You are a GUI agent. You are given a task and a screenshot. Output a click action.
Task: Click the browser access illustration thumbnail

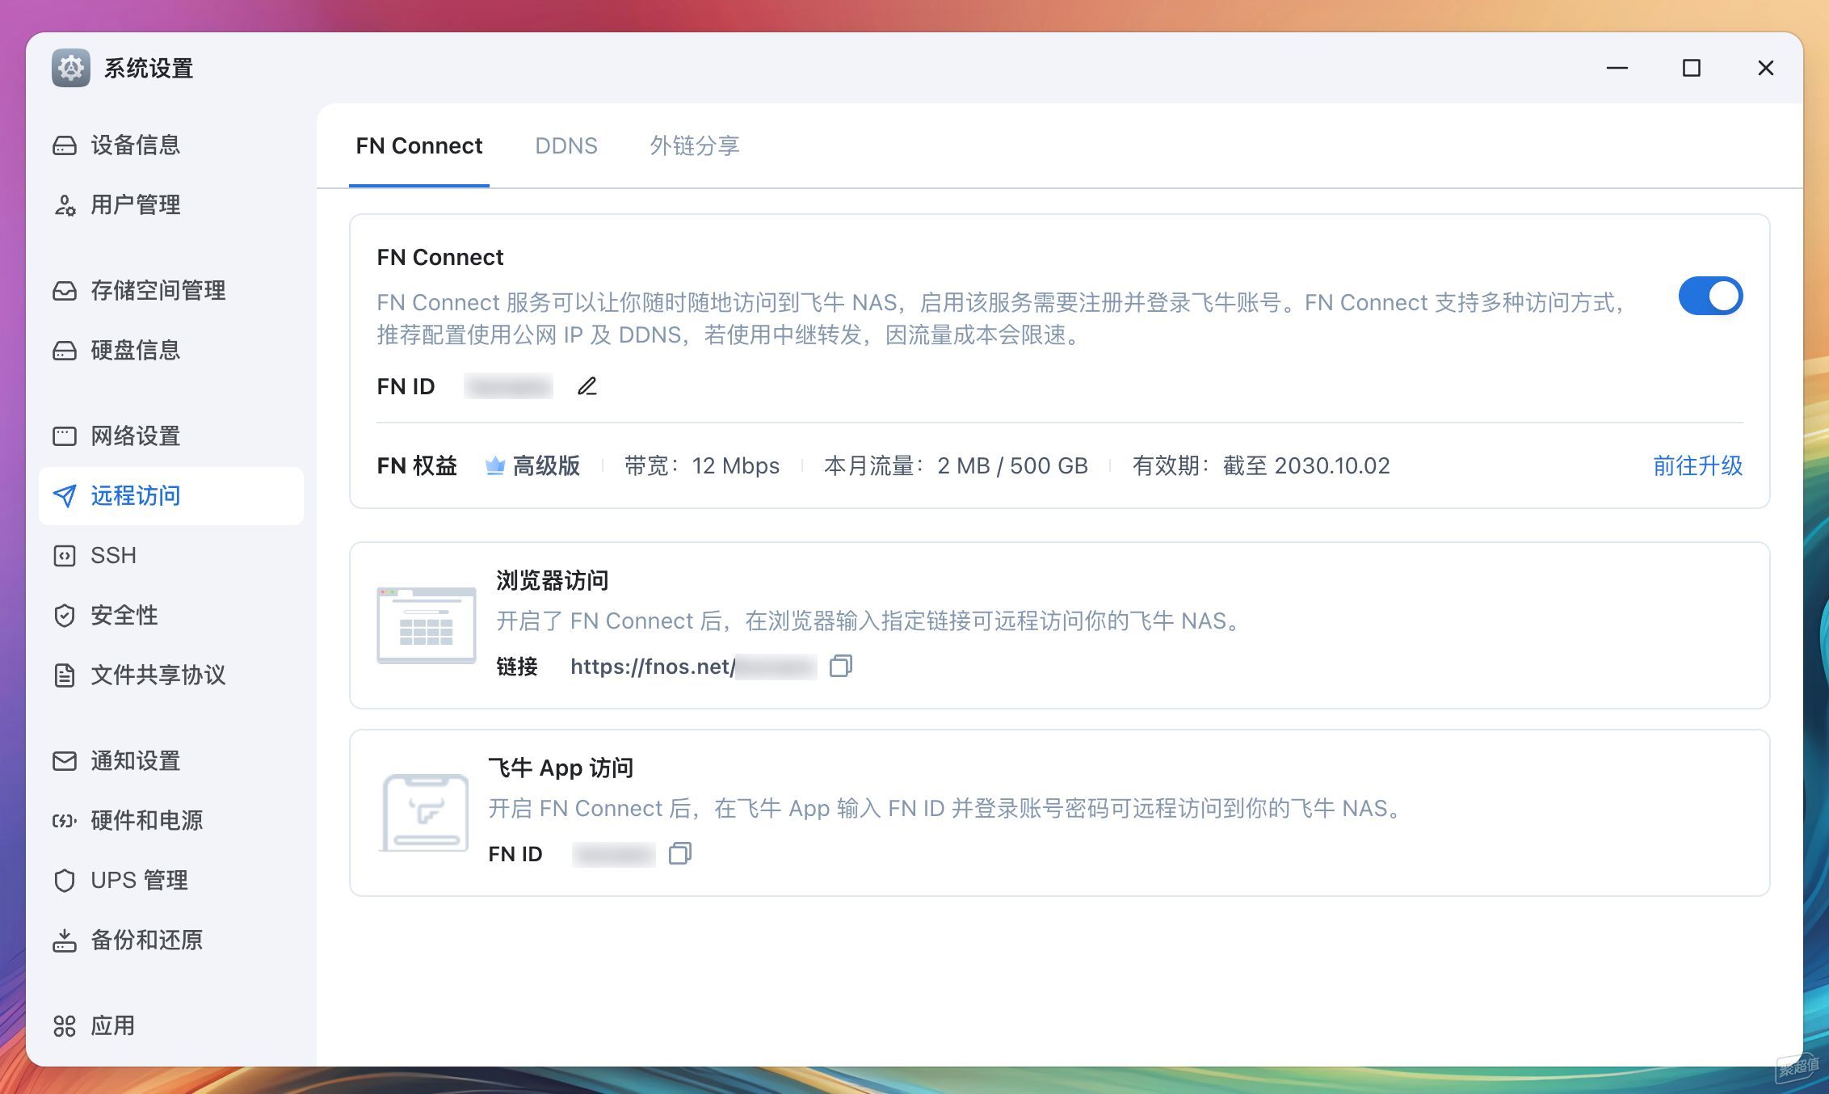point(426,625)
